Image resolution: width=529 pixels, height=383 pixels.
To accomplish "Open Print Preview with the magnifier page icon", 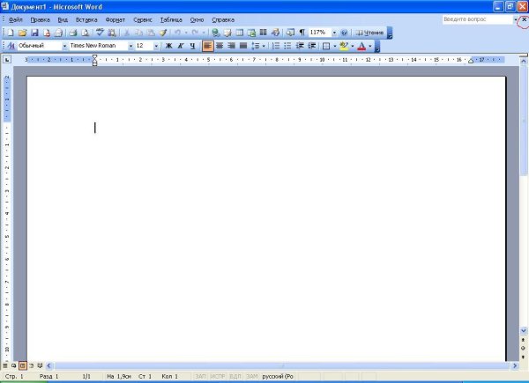I will (x=85, y=33).
